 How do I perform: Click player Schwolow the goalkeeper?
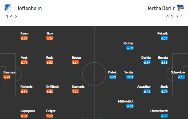(178, 72)
